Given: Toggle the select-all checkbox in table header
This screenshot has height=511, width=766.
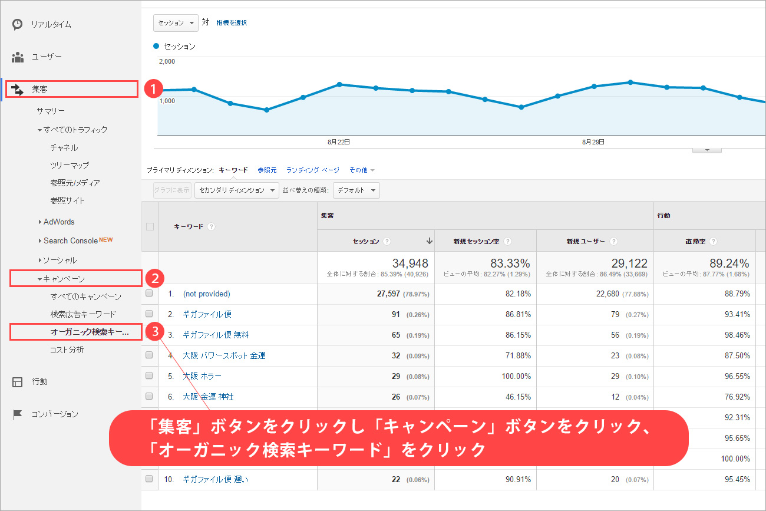Looking at the screenshot, I should pos(150,226).
